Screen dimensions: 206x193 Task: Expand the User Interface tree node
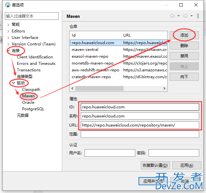pyautogui.click(x=8, y=38)
